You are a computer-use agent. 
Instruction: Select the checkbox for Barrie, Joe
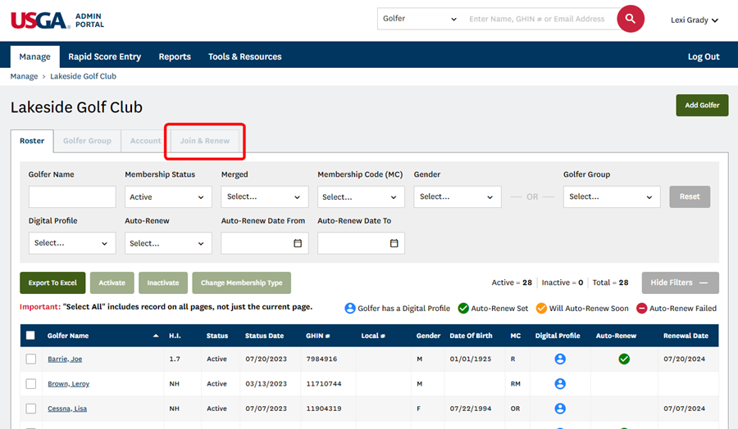click(x=31, y=359)
